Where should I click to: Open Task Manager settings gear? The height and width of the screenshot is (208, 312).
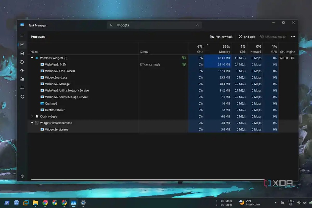pyautogui.click(x=22, y=176)
